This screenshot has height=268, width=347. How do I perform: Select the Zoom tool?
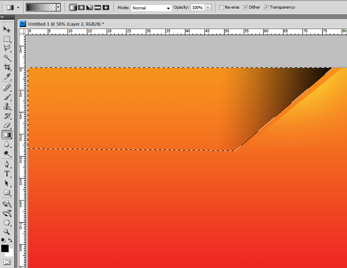point(7,232)
